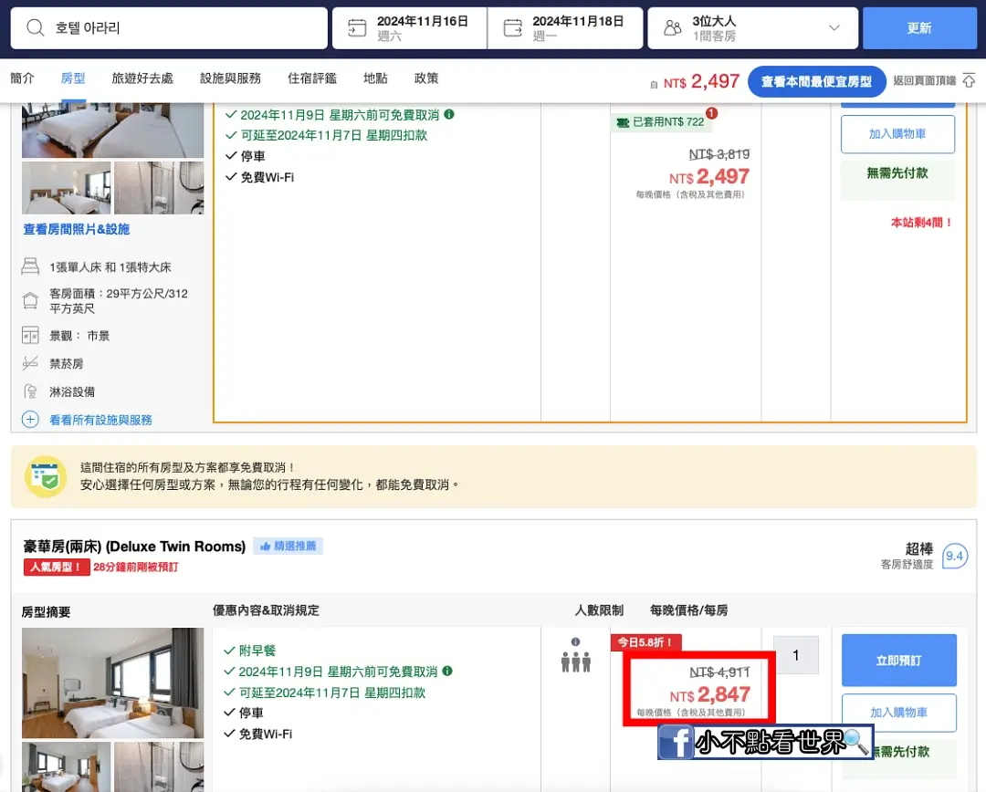Open Deluxe Twin lower-left thumbnail
Screen dimensions: 986x792
[66, 766]
